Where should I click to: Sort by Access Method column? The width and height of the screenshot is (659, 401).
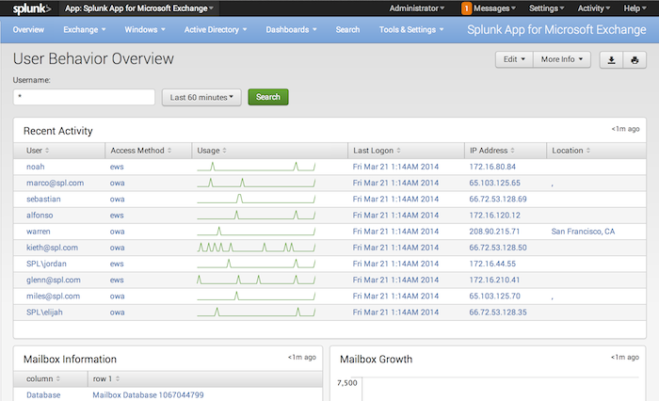(x=141, y=151)
